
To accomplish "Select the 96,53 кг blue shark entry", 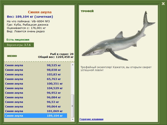I will tap(36, 102).
